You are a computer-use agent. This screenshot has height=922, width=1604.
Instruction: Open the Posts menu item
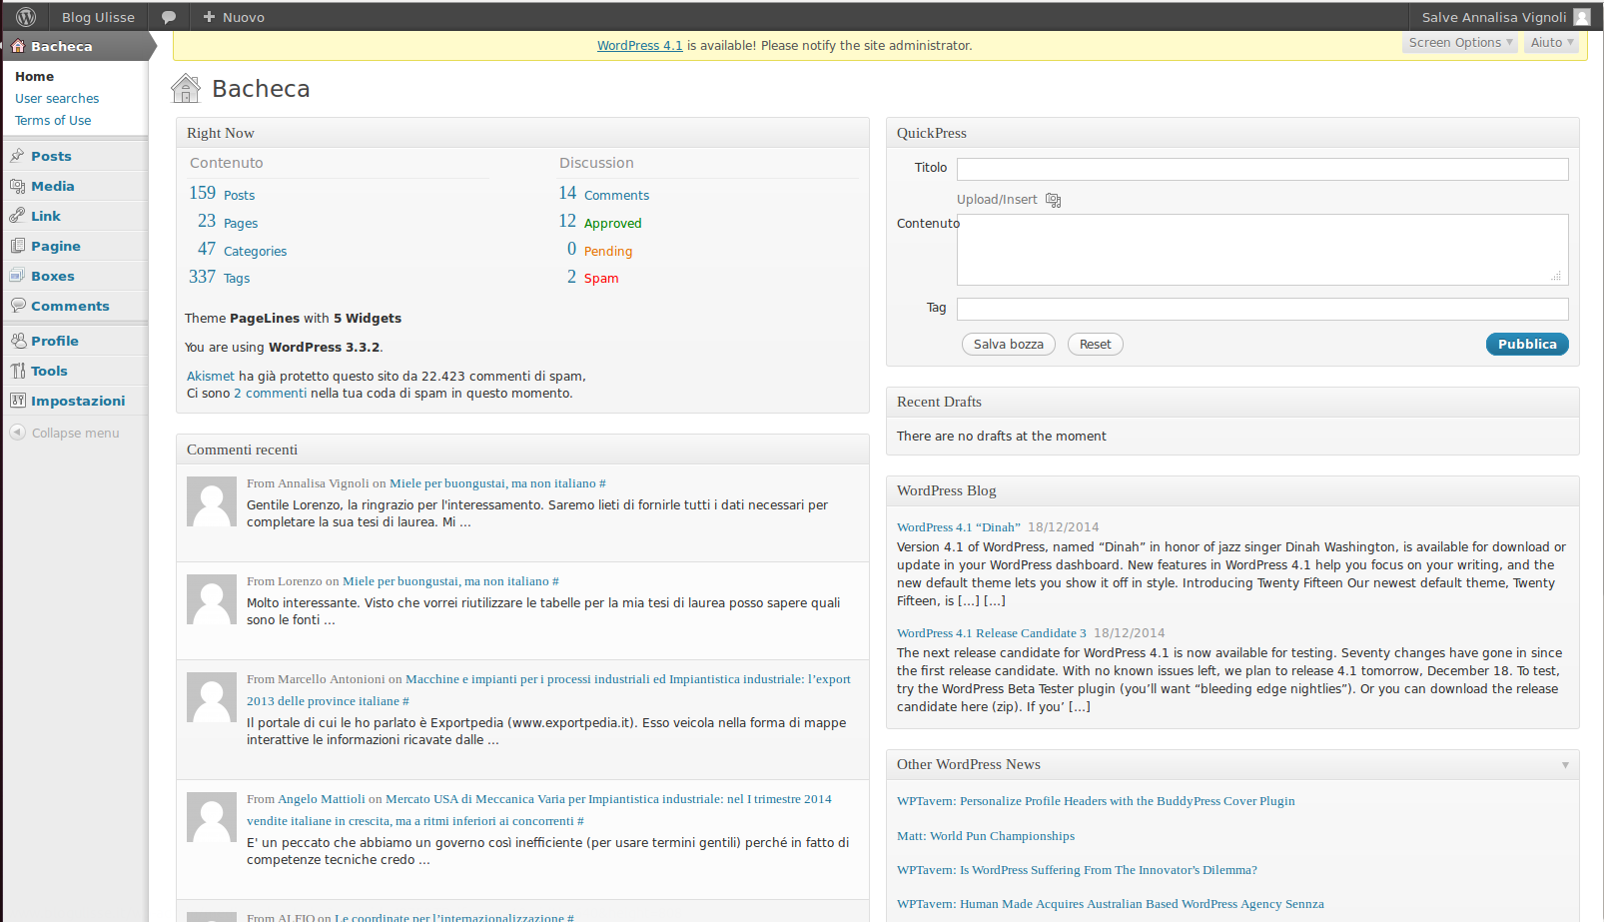point(51,156)
